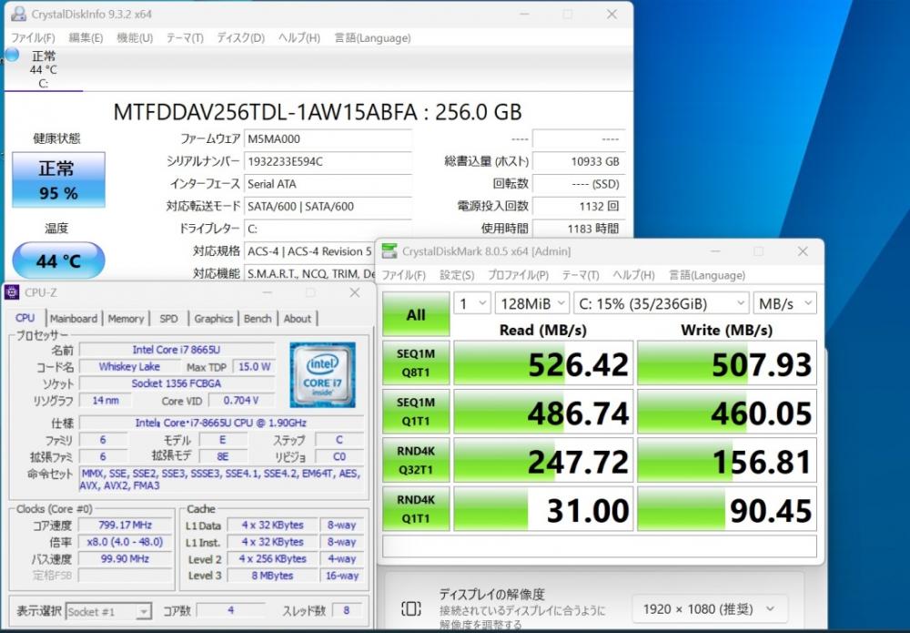910x633 pixels.
Task: Open the 128MiB test size dropdown
Action: (532, 303)
